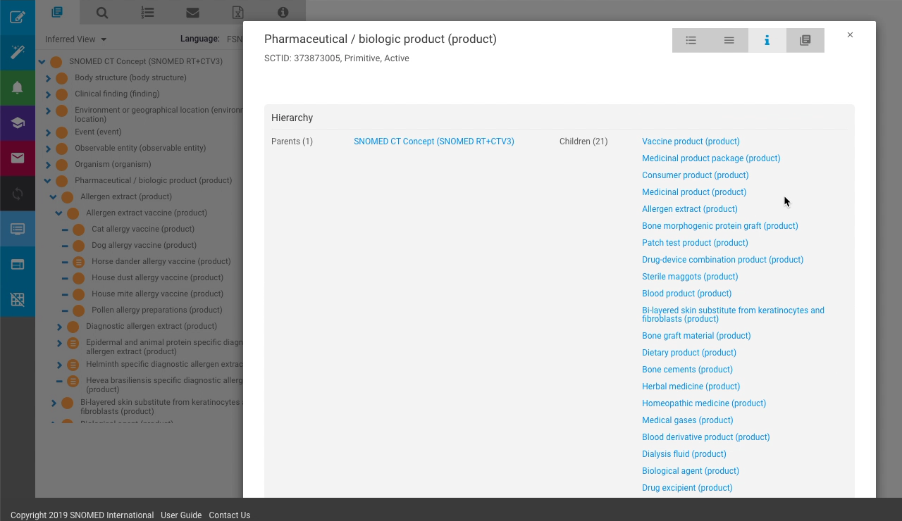Image resolution: width=902 pixels, height=521 pixels.
Task: Open Drug-device combination product link
Action: (722, 260)
